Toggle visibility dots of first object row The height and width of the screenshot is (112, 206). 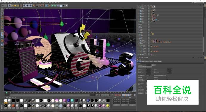pyautogui.click(x=148, y=7)
